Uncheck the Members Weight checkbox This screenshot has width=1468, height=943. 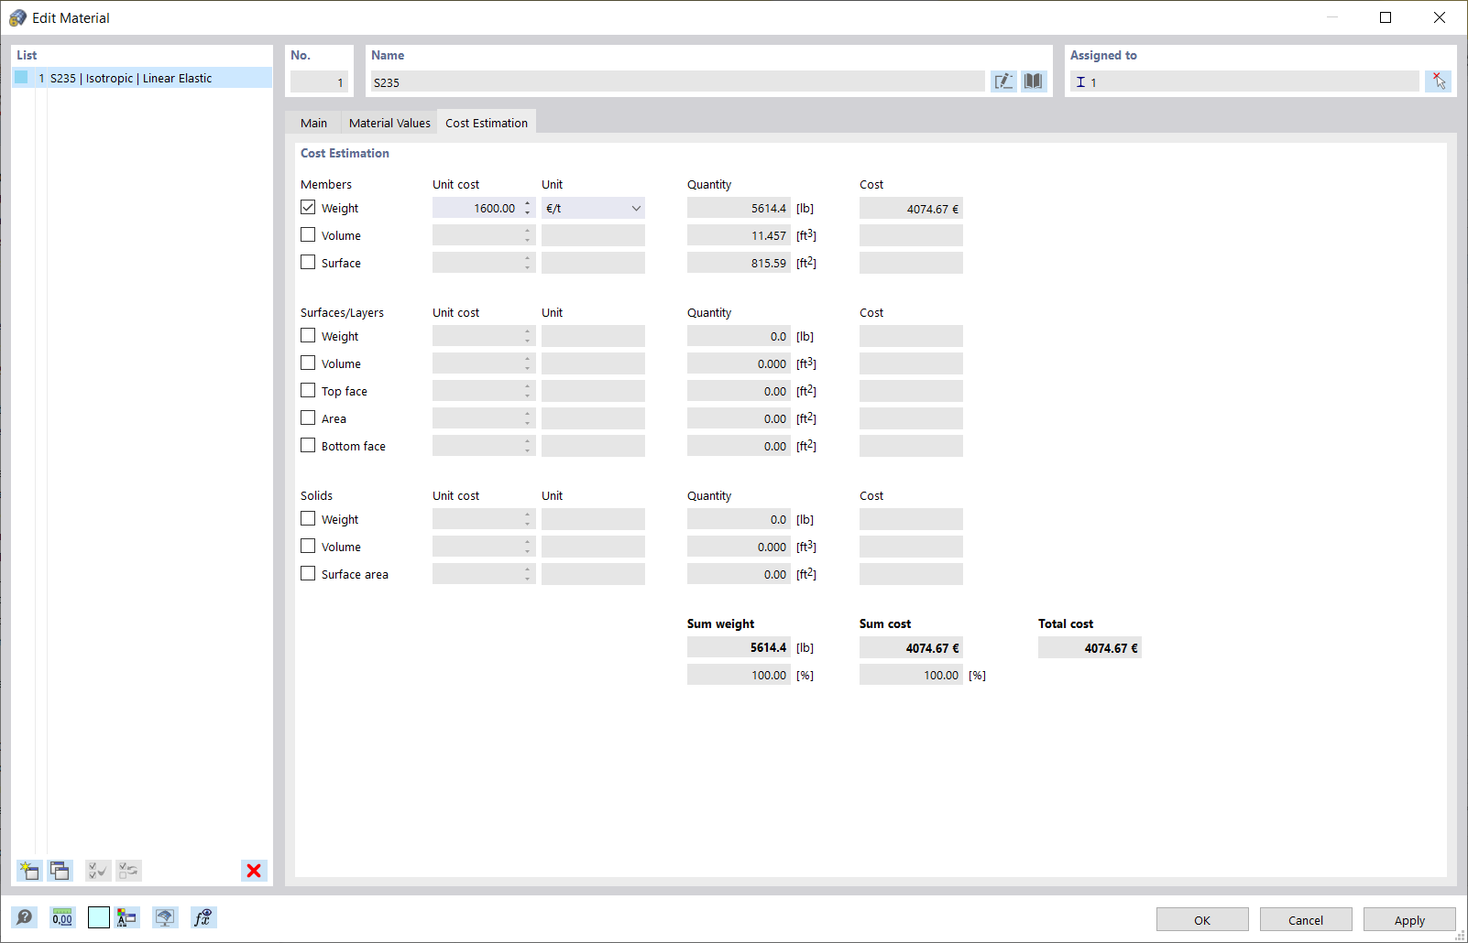[x=308, y=208]
